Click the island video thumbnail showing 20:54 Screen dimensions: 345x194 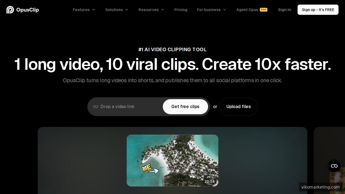[172, 160]
